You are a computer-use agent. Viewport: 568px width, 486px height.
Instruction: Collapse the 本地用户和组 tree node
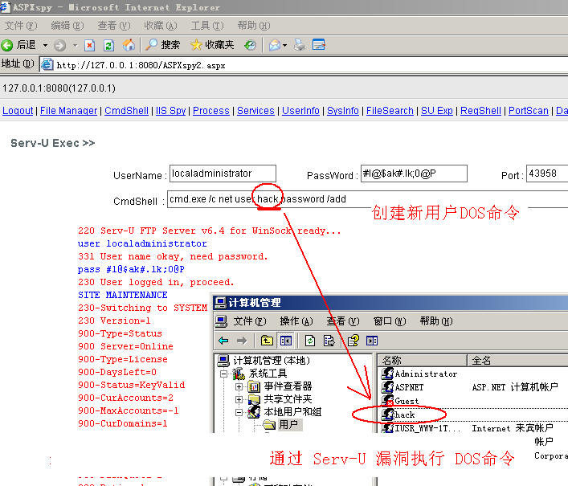(239, 412)
